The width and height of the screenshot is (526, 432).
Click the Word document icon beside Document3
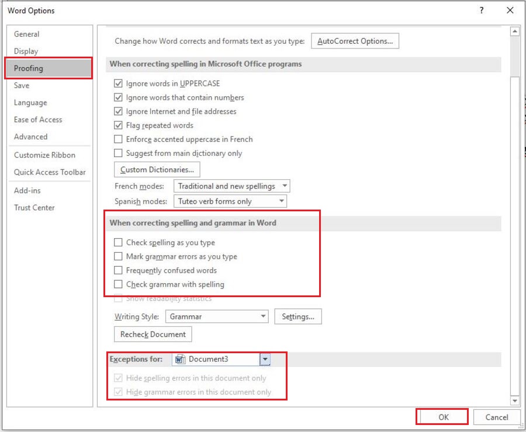tap(181, 359)
